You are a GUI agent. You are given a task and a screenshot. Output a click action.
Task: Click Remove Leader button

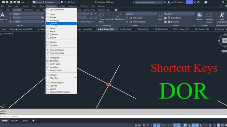pyautogui.click(x=138, y=22)
